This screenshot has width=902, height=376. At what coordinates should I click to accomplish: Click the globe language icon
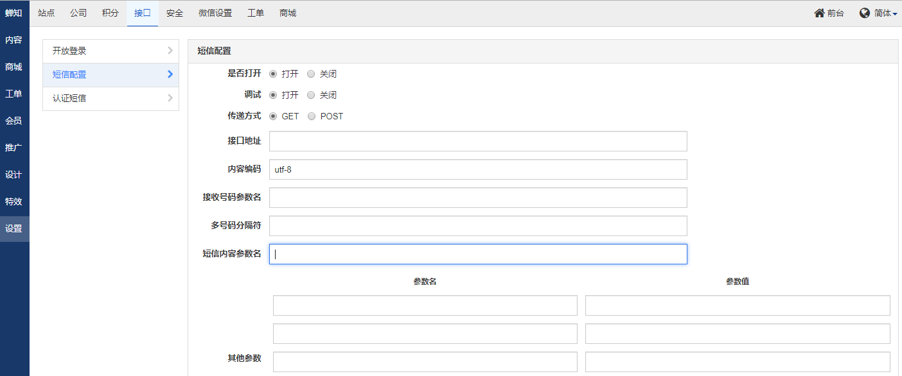tap(865, 13)
